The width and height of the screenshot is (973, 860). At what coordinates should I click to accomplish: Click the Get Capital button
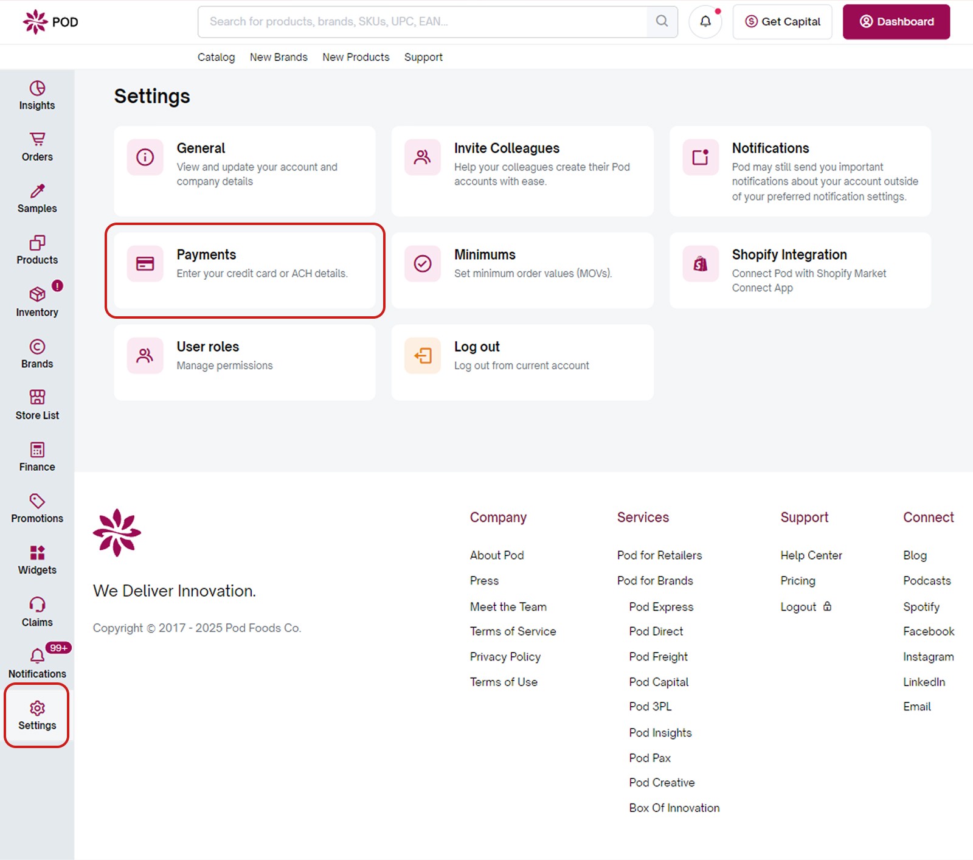[x=782, y=21]
